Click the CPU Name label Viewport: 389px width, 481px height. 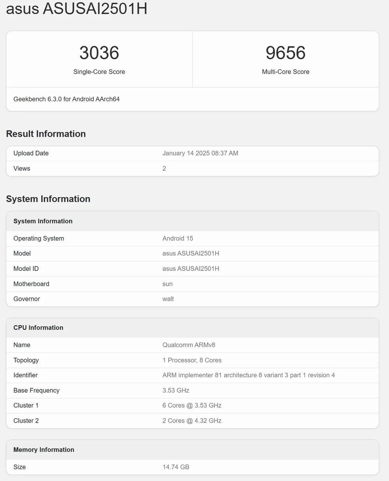pos(22,345)
